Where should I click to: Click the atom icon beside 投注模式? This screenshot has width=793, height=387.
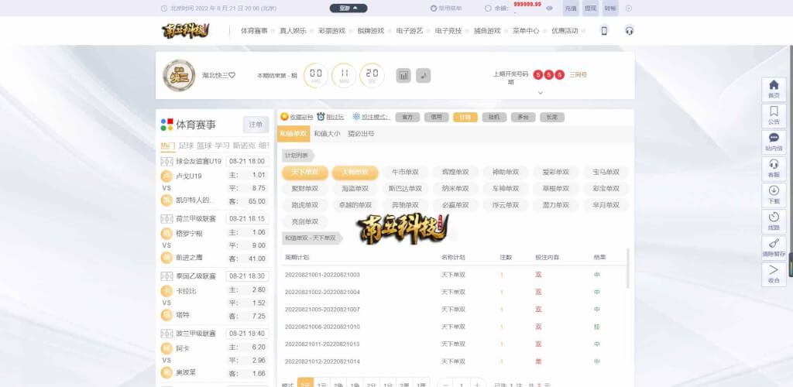[356, 117]
